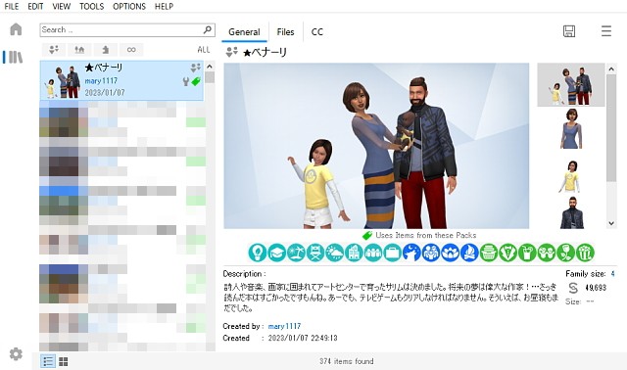Select the ALL filter
627x370 pixels.
pyautogui.click(x=204, y=50)
